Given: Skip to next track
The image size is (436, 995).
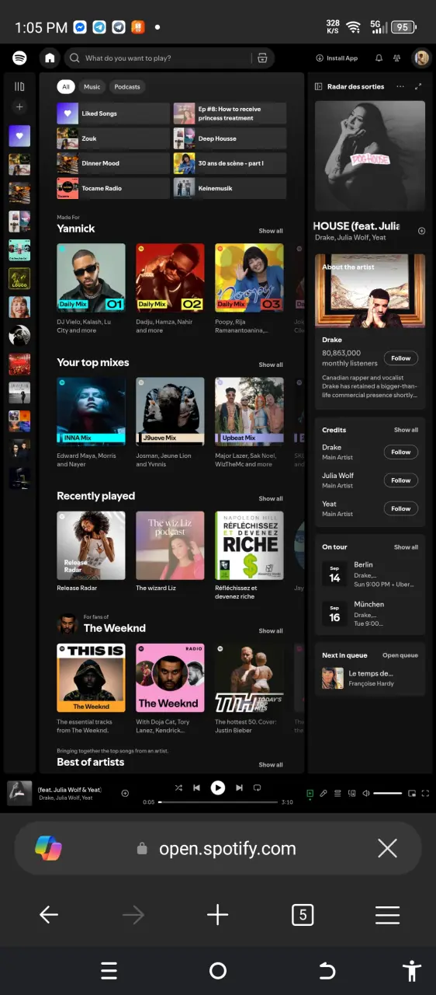Looking at the screenshot, I should 240,787.
